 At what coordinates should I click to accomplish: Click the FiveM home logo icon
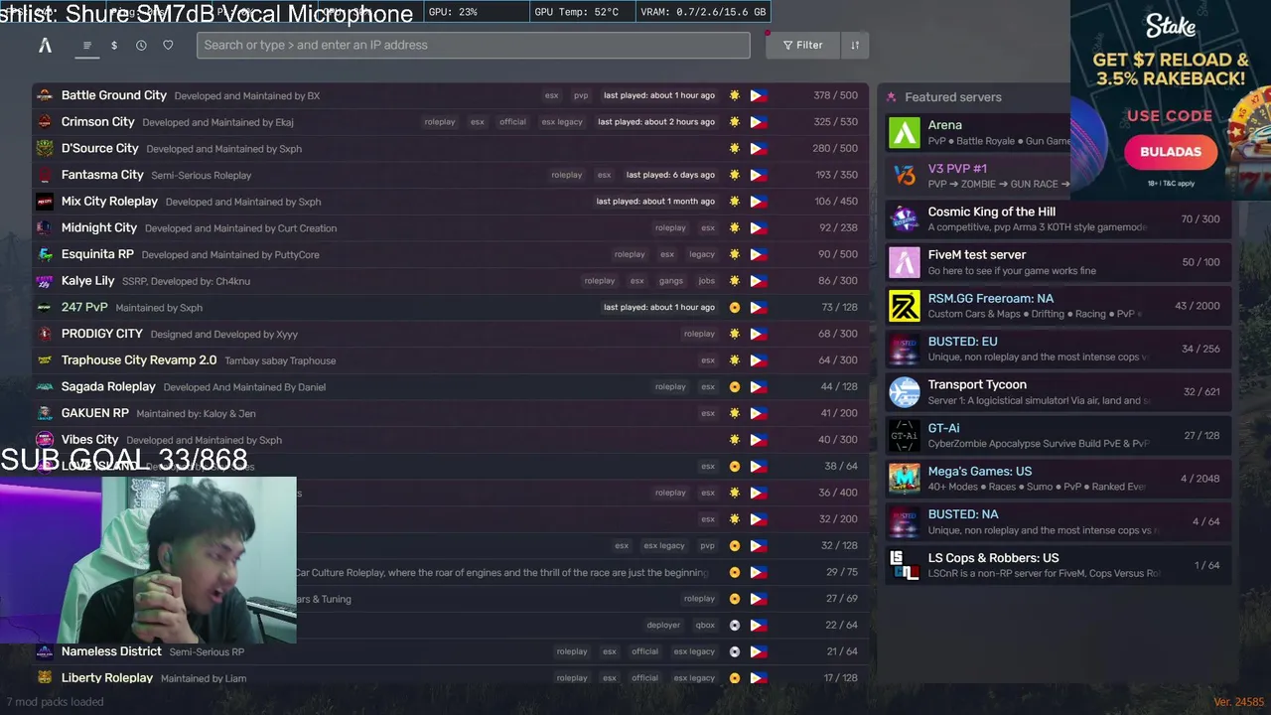(x=45, y=45)
